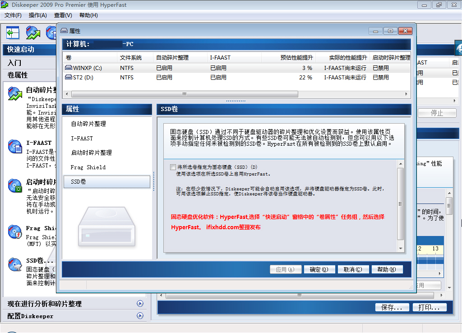Image resolution: width=462 pixels, height=333 pixels.
Task: Open the automatic defragmentation icon in sidebar
Action: (x=15, y=94)
